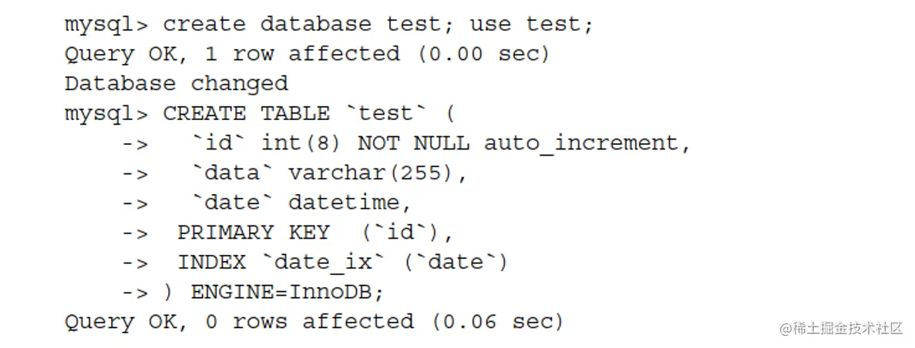915x348 pixels.
Task: Click the 'ENGINE=InnoDB;' text
Action: point(287,293)
